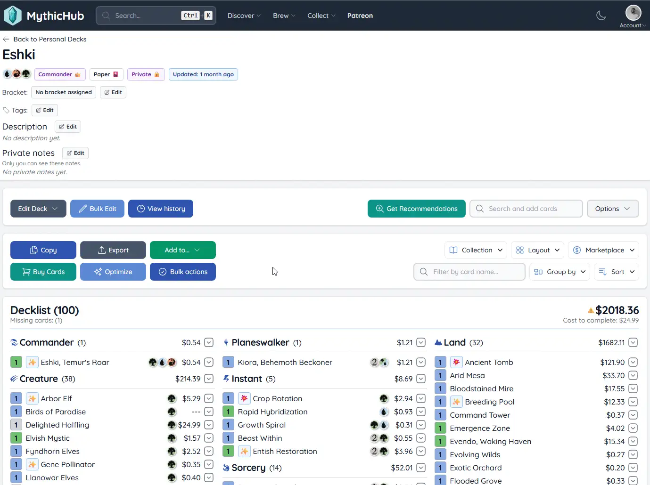Open the row menu chevron for Arbor Elf
The height and width of the screenshot is (485, 650).
click(209, 398)
